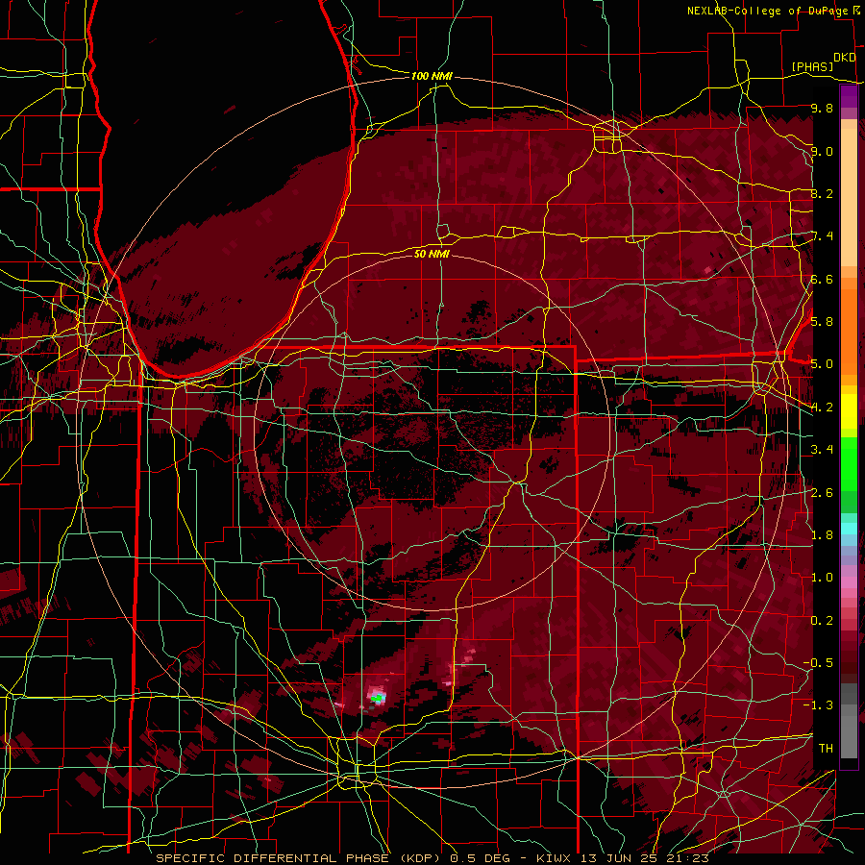Click the -0.5 scale value
The height and width of the screenshot is (865, 865).
click(x=818, y=663)
